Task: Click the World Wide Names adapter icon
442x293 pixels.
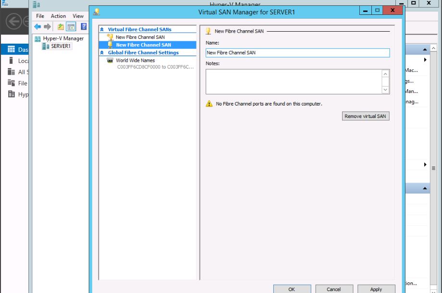Action: [110, 60]
